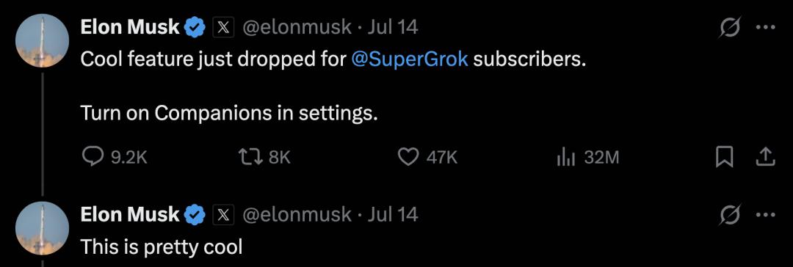
Task: Click the X affiliation badge on first tweet
Action: [223, 28]
